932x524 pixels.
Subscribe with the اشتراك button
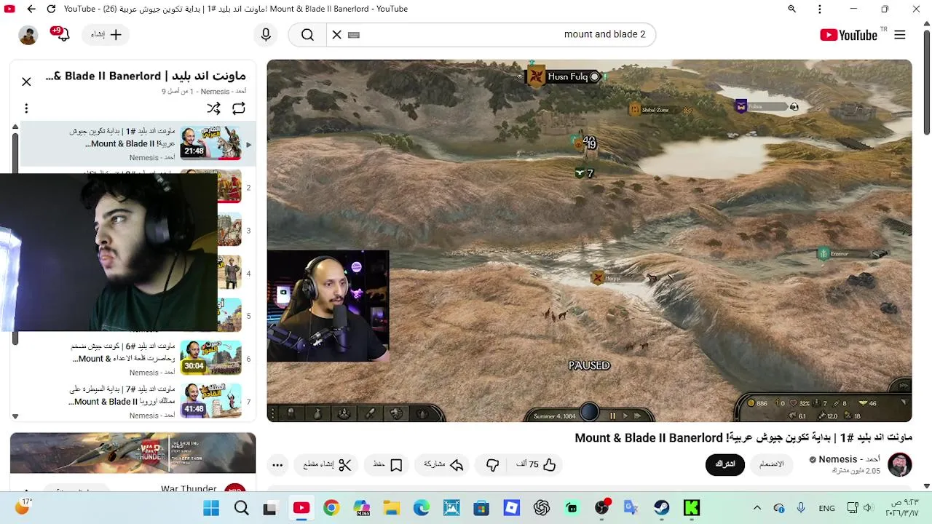(725, 464)
